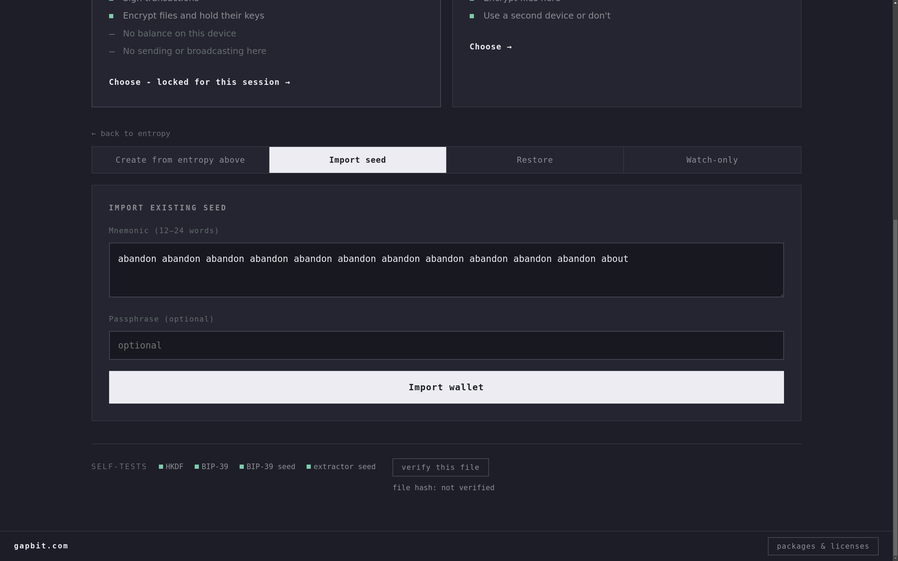The height and width of the screenshot is (561, 898).
Task: Switch to 'Create from entropy above' tab
Action: tap(180, 160)
